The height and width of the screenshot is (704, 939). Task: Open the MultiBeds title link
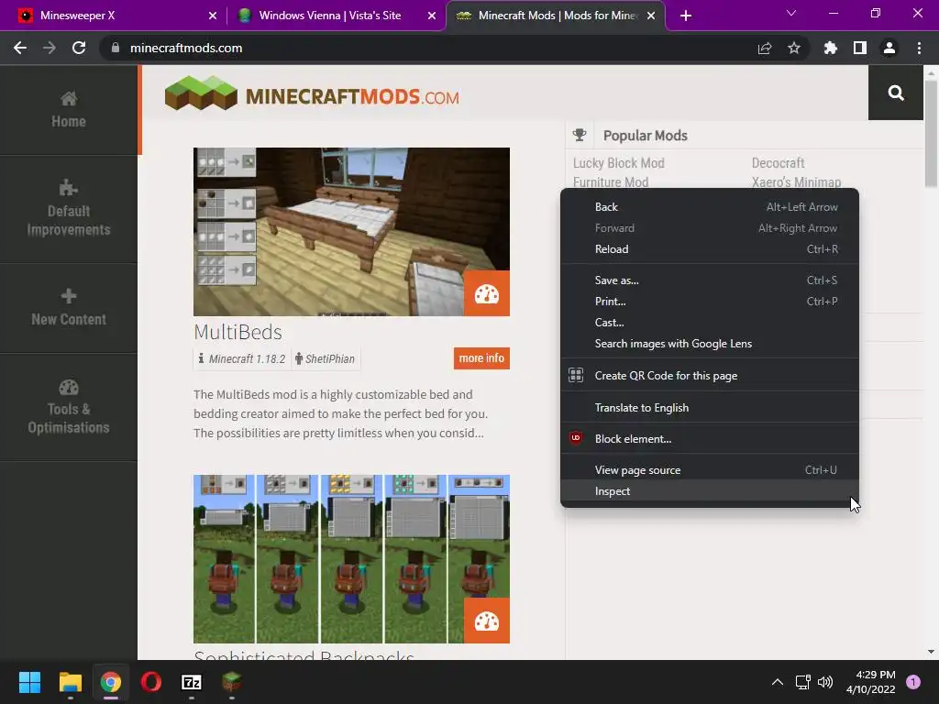[x=238, y=332]
